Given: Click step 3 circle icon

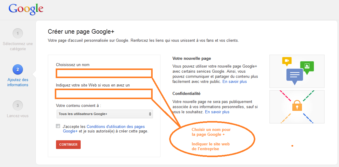Looking at the screenshot, I should [x=18, y=105].
